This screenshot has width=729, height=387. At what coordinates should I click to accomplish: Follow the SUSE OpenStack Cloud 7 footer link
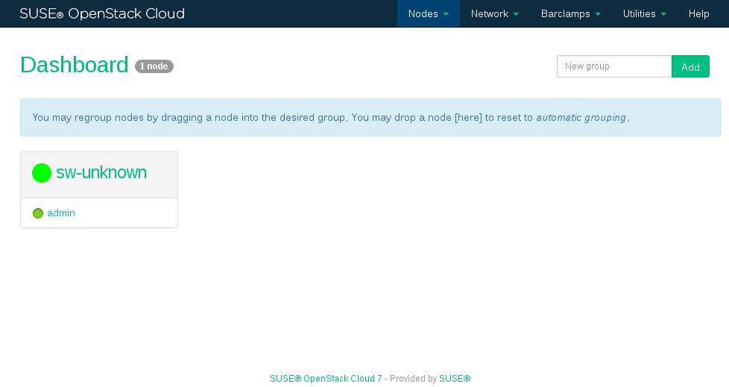click(326, 379)
